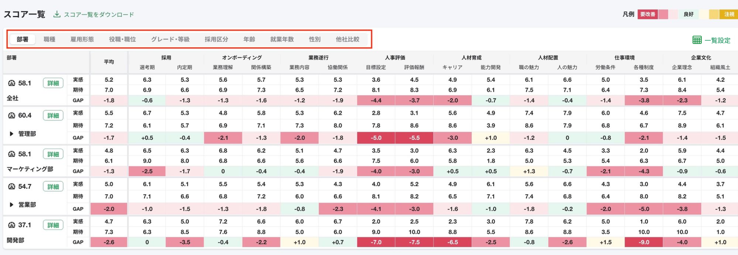Screen dimensions: 738x255
Task: Click the red 要改善 legend swatch
Action: point(647,14)
